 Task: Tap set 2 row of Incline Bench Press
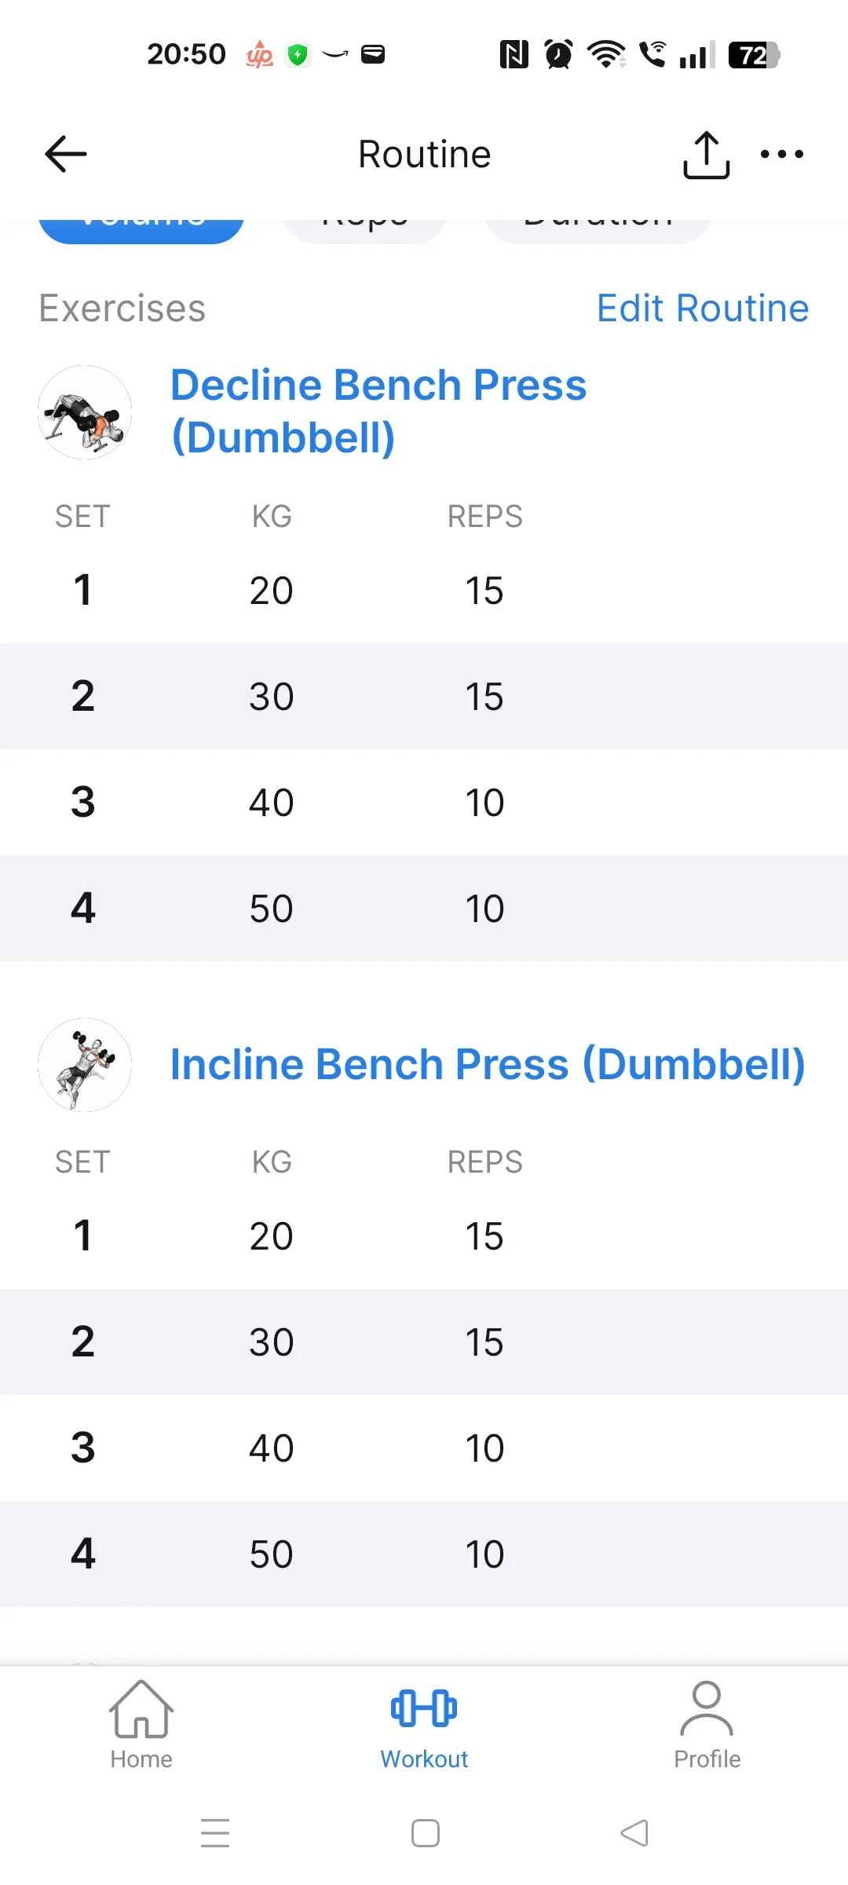pos(424,1341)
